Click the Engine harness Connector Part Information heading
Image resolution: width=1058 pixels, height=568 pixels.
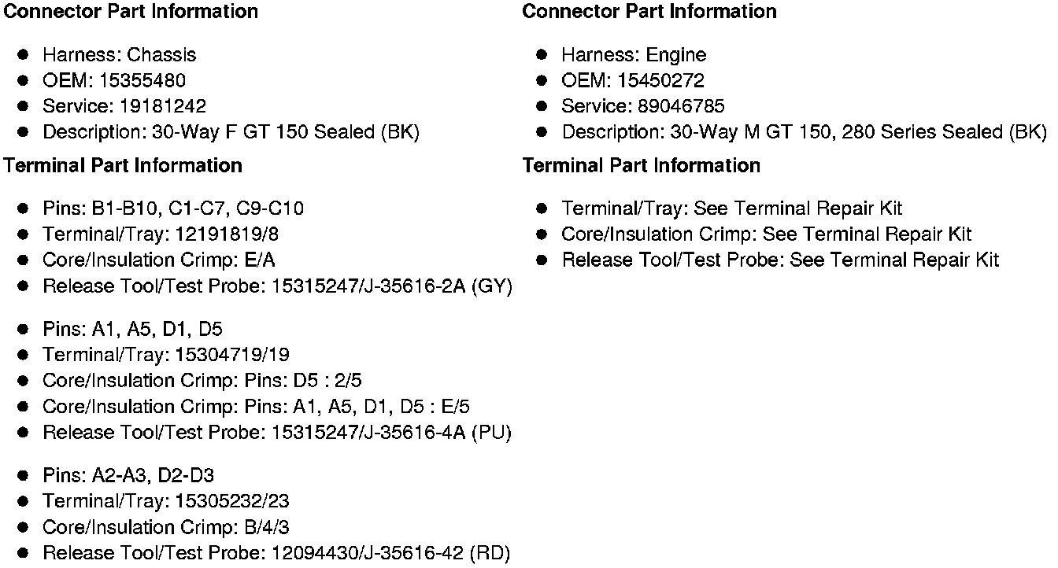click(x=649, y=12)
